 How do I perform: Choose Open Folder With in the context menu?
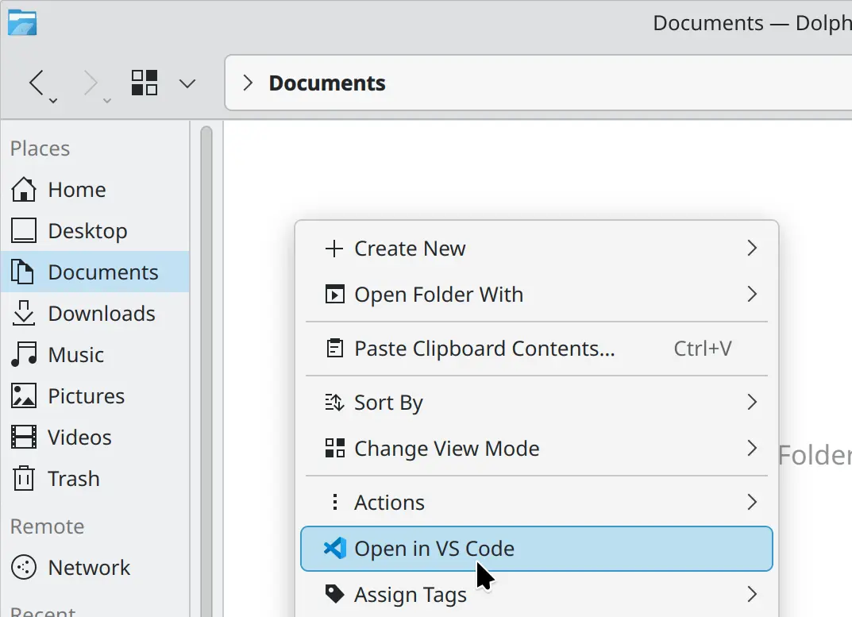click(438, 294)
